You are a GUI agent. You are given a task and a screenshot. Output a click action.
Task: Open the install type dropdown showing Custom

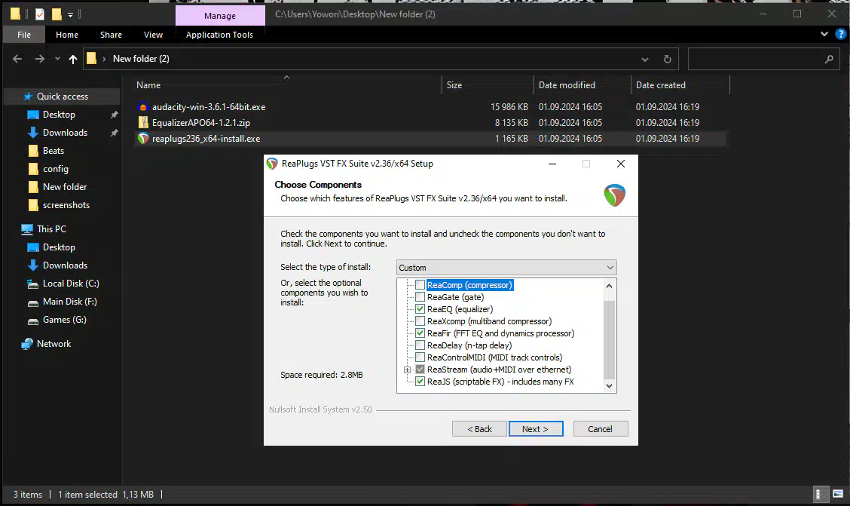point(506,268)
